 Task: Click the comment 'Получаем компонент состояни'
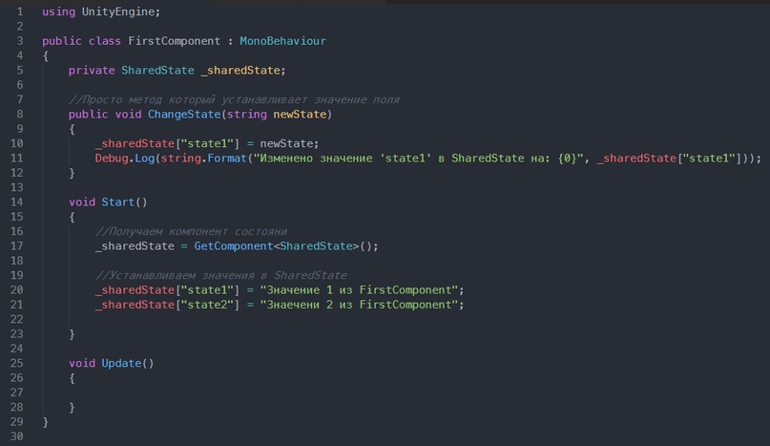(191, 232)
